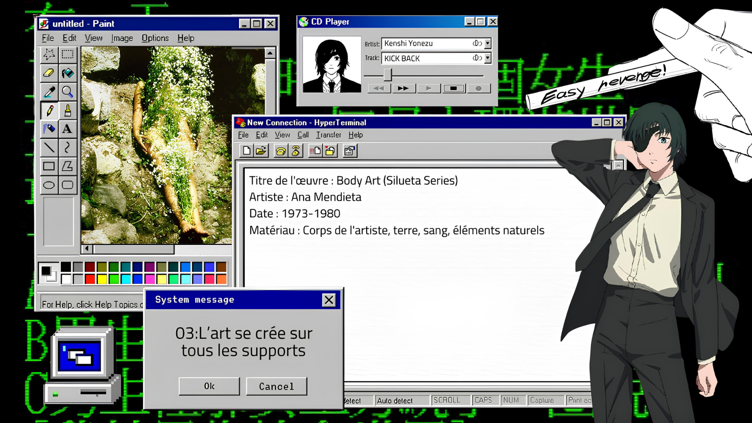Select the Ellipse shape tool
The image size is (752, 423).
tap(49, 185)
